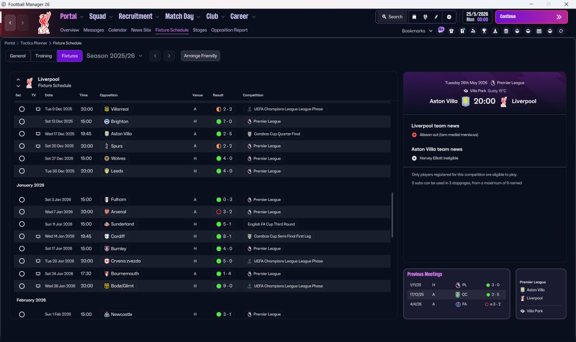Expand the Squad menu chevron
The image size is (576, 342).
coord(111,17)
